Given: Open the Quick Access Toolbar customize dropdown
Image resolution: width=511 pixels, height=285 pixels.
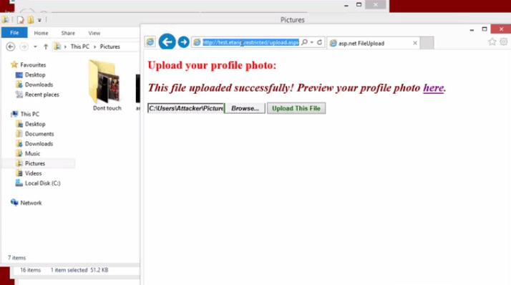Looking at the screenshot, I should tap(39, 20).
